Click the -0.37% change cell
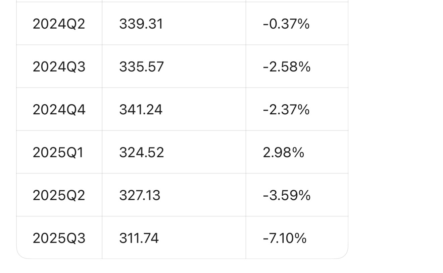 [x=286, y=24]
